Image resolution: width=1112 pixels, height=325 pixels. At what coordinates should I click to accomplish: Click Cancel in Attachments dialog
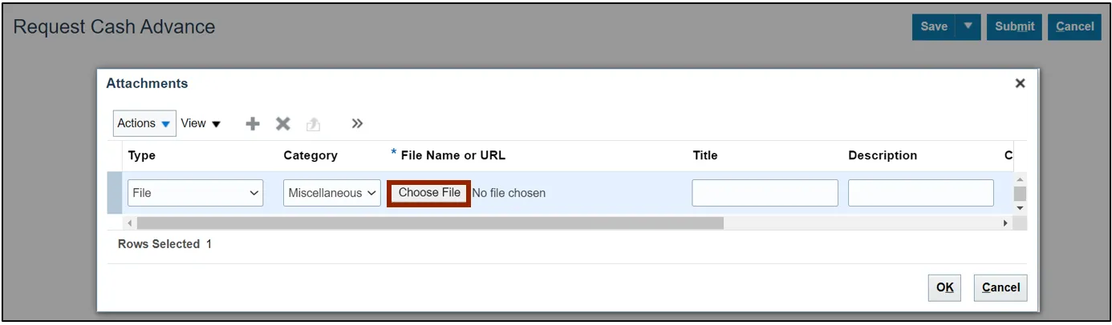tap(1000, 287)
